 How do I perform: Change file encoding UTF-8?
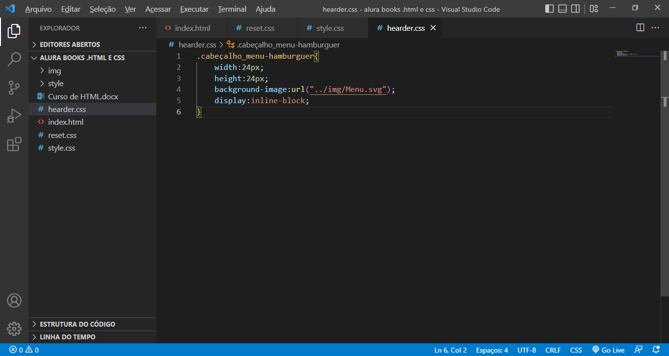[x=526, y=350]
